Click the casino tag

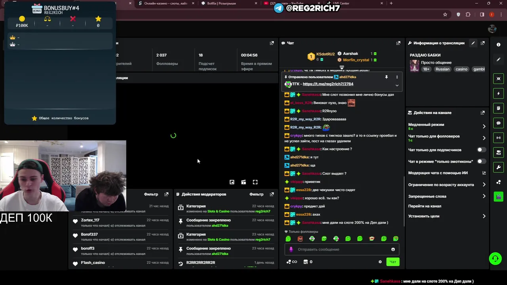461,69
